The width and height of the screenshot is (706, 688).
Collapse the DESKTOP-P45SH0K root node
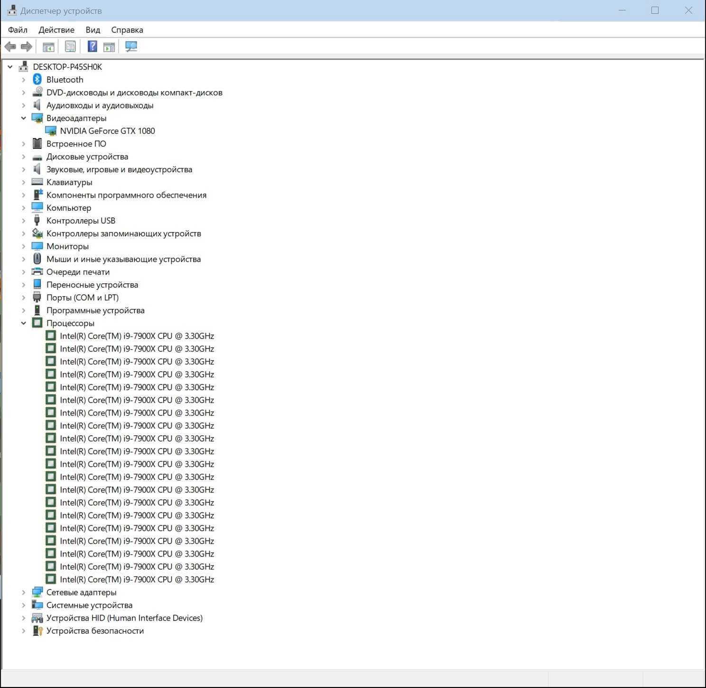[10, 67]
